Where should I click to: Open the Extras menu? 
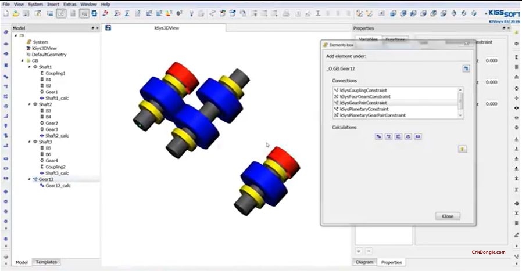(69, 4)
